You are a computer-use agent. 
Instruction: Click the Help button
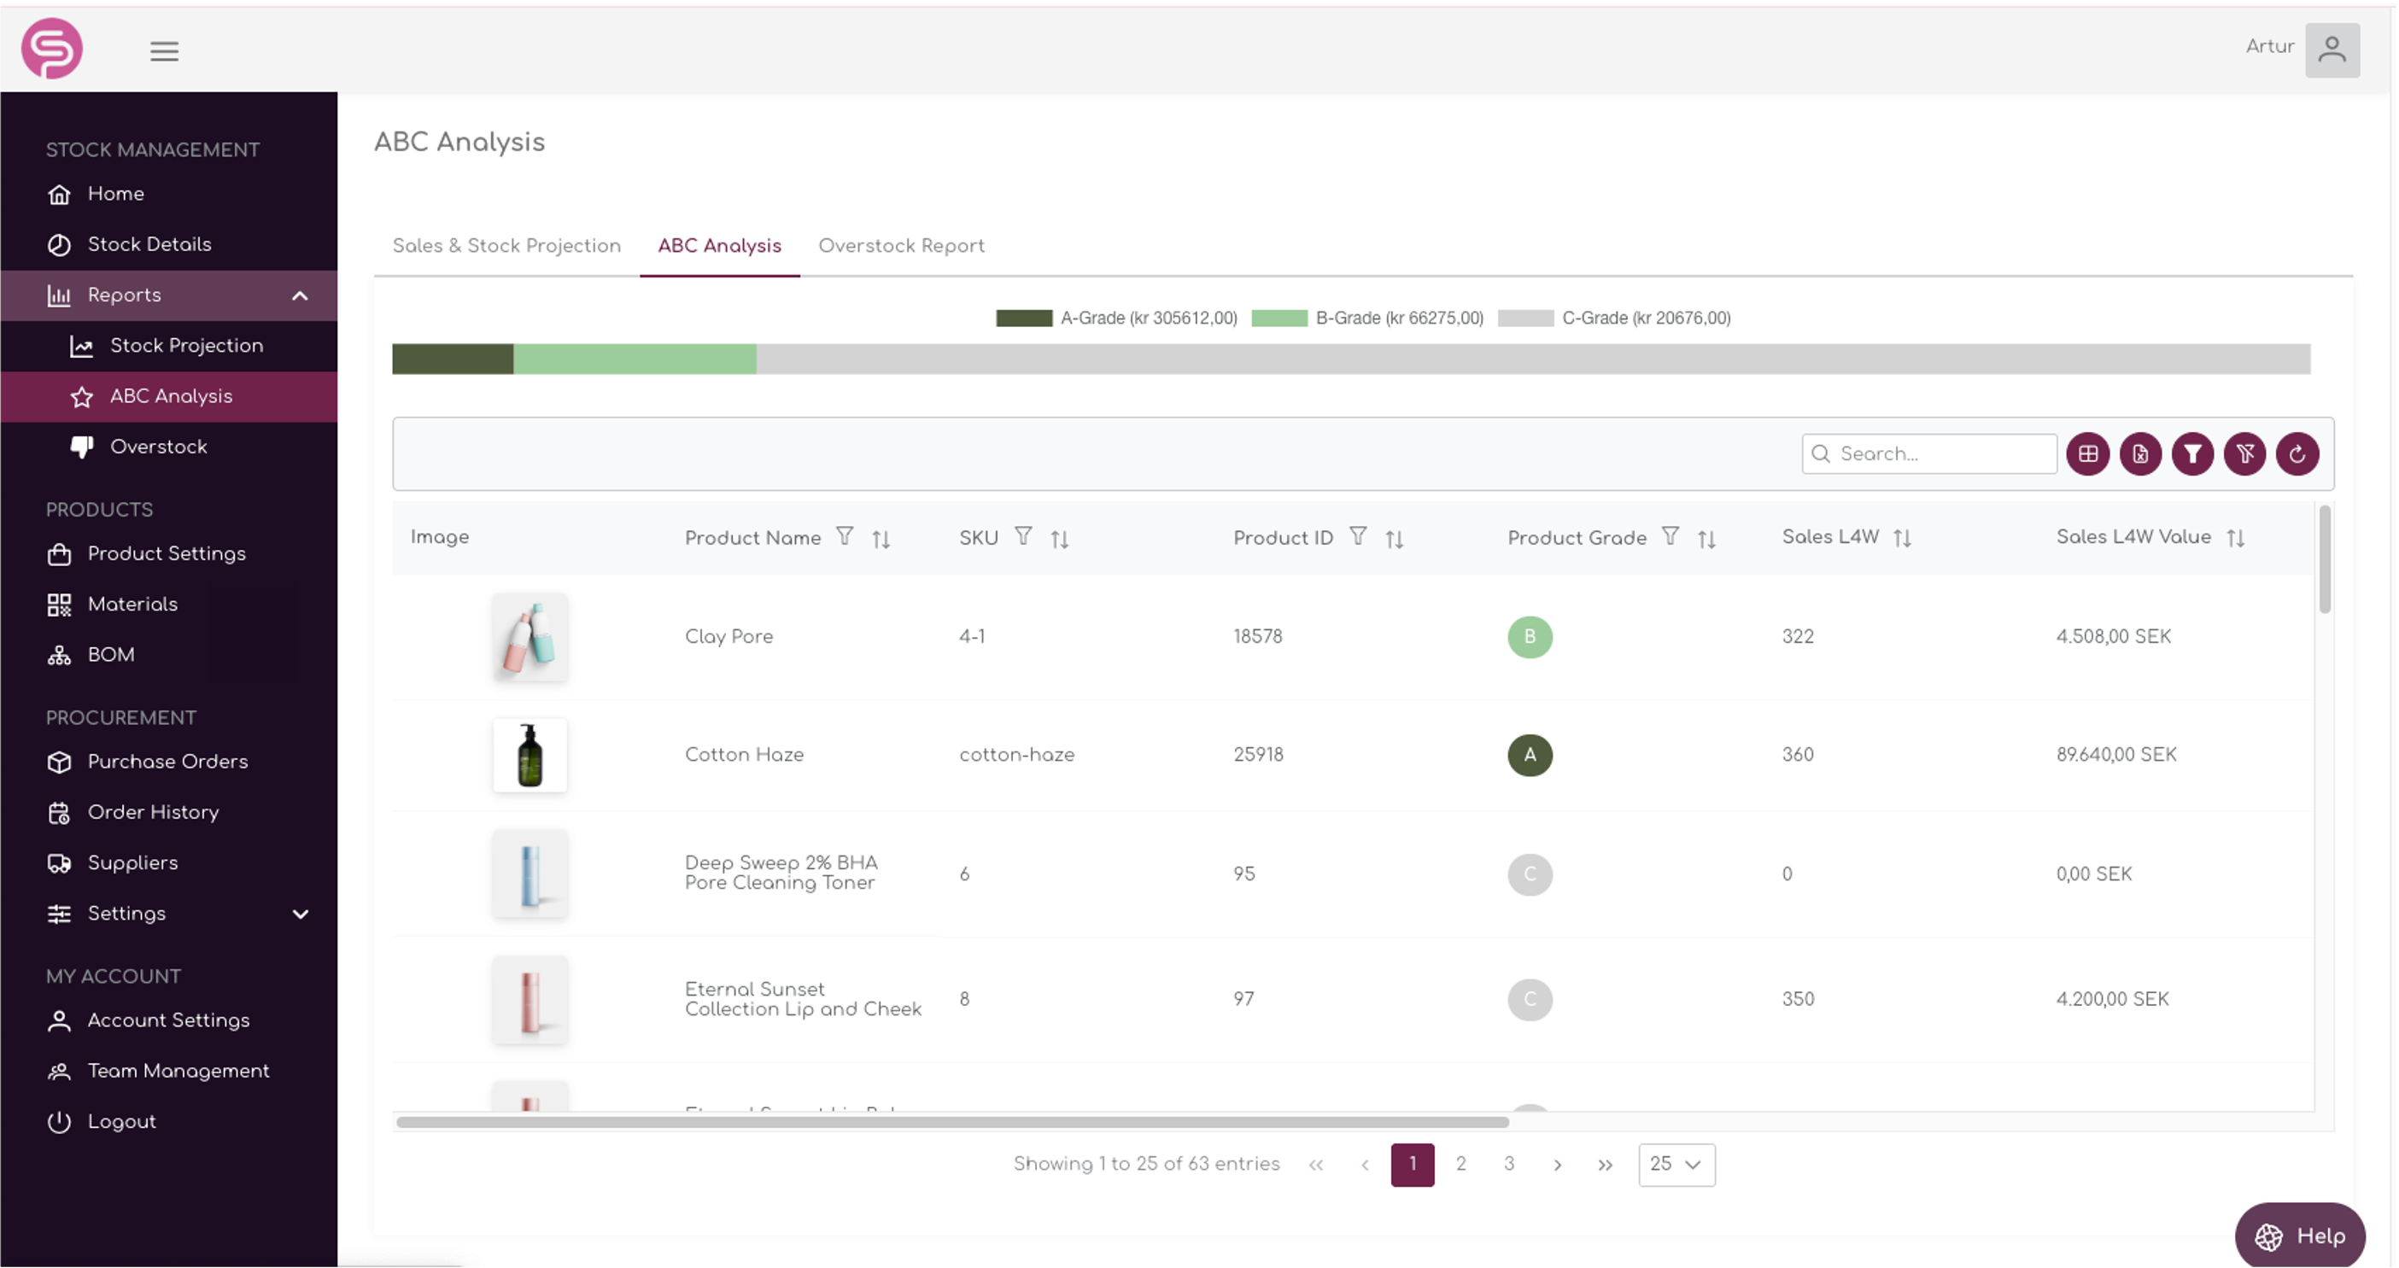pyautogui.click(x=2300, y=1236)
